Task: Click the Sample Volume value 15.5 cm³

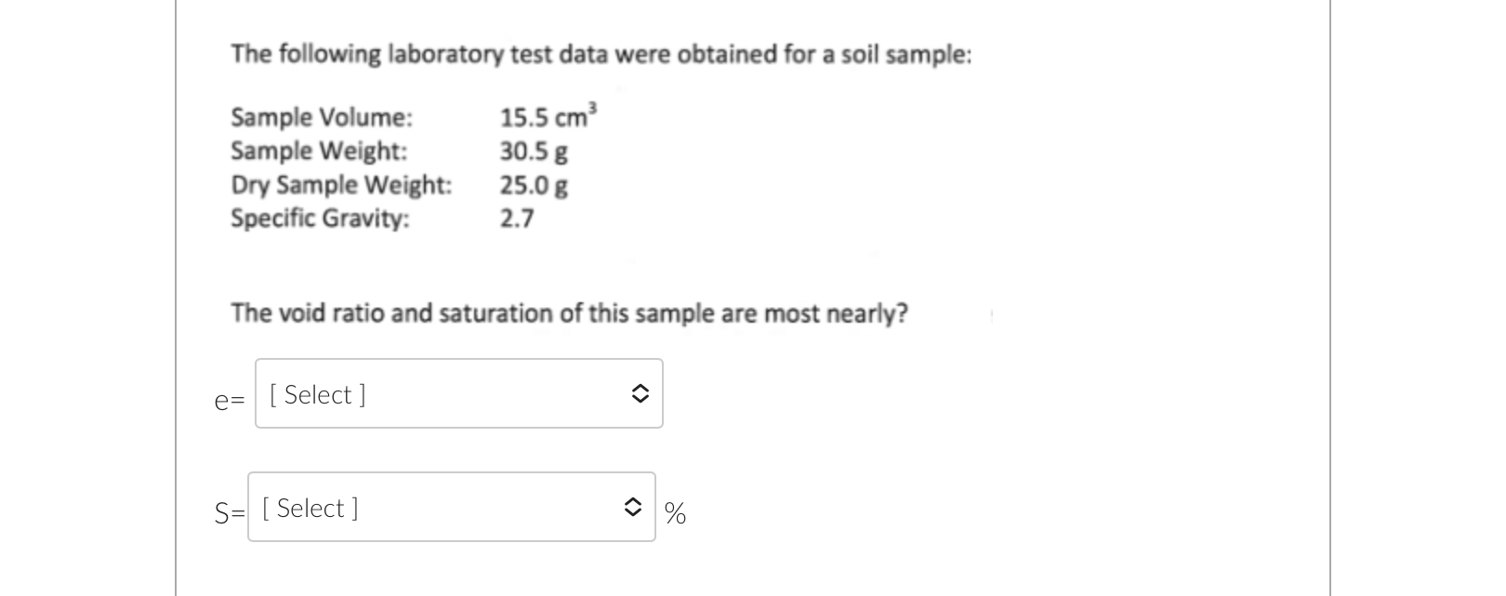Action: tap(548, 116)
